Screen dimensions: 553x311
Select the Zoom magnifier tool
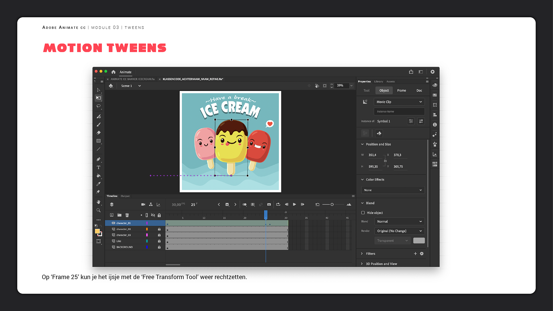(99, 211)
